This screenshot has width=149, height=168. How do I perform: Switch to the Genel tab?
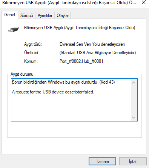tap(10, 15)
